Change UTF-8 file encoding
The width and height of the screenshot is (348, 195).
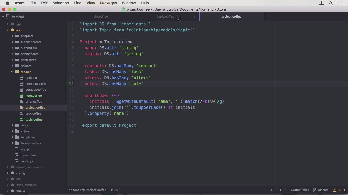point(282,190)
